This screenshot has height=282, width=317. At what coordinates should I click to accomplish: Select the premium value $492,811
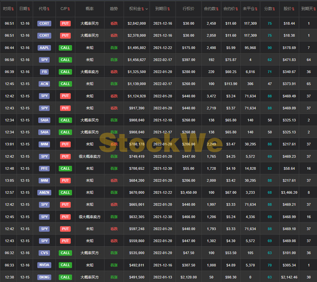coord(137,265)
